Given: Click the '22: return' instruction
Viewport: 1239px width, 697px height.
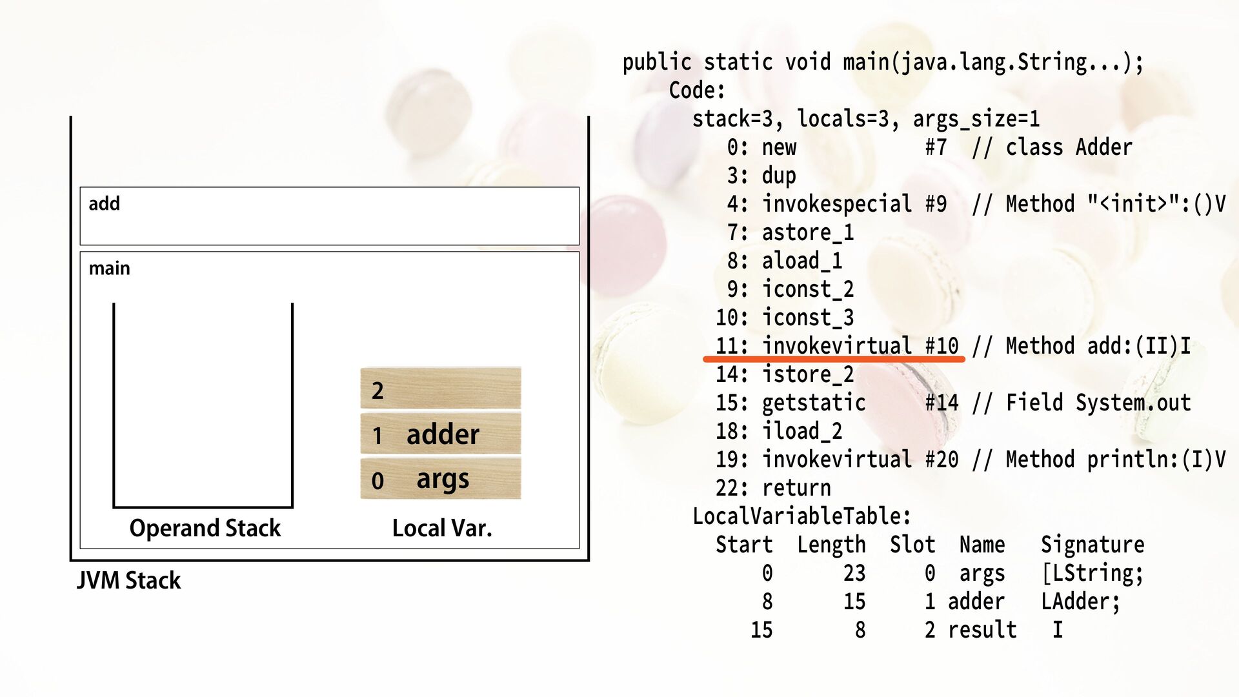Looking at the screenshot, I should coord(772,489).
